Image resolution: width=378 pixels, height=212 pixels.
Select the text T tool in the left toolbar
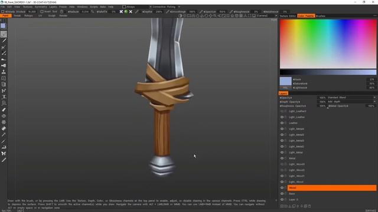pyautogui.click(x=4, y=97)
